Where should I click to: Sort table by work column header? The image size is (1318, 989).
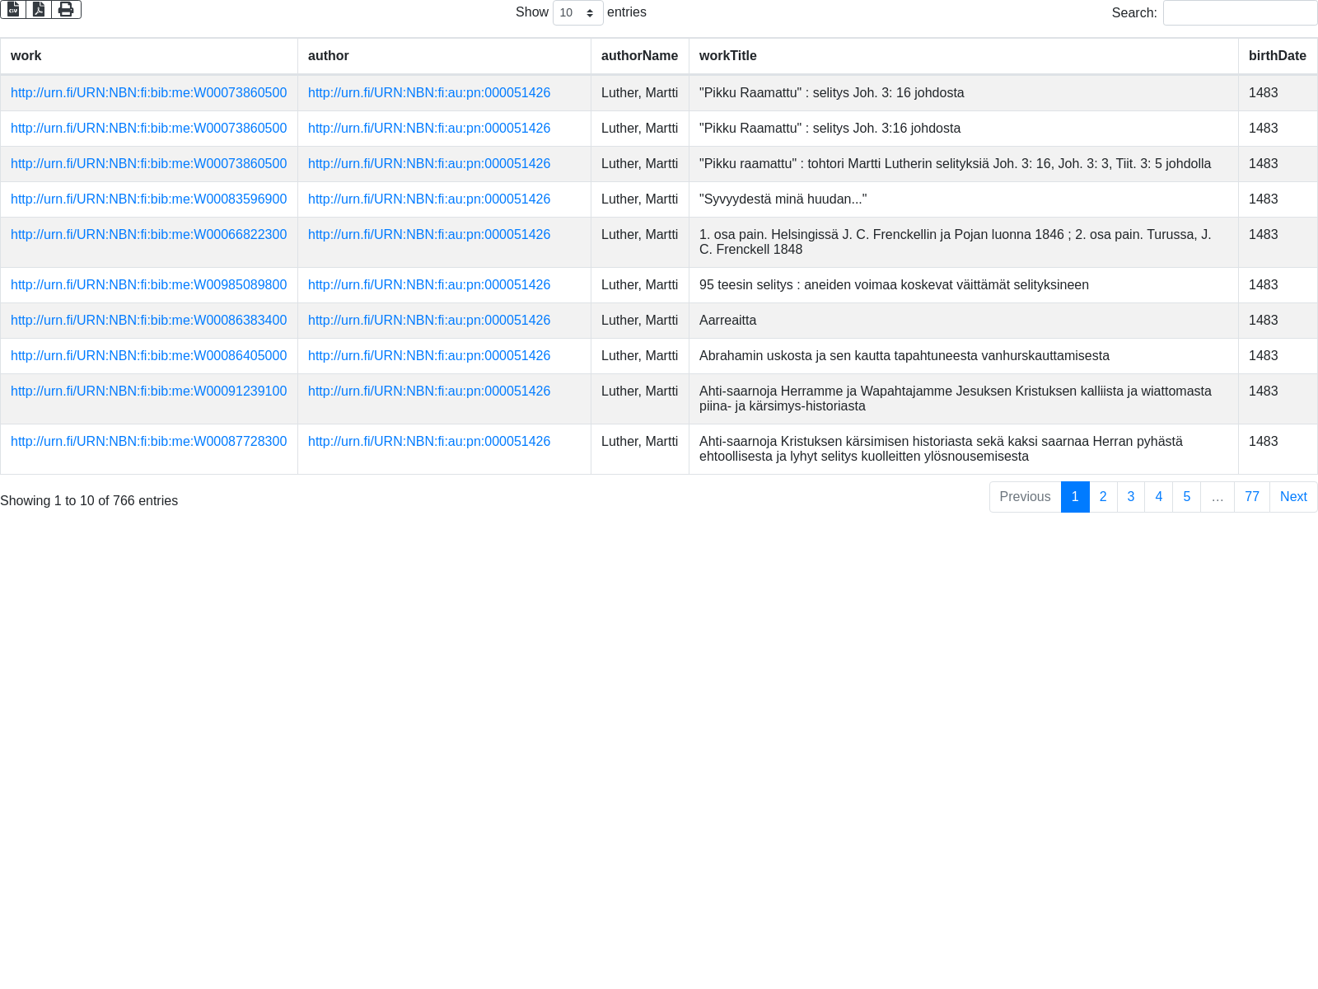point(26,56)
